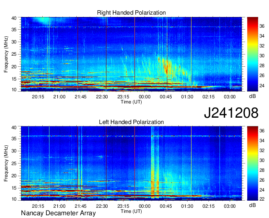Click the 22:30 tick on the Right Handed time axis
This screenshot has width=269, height=218.
(x=102, y=97)
